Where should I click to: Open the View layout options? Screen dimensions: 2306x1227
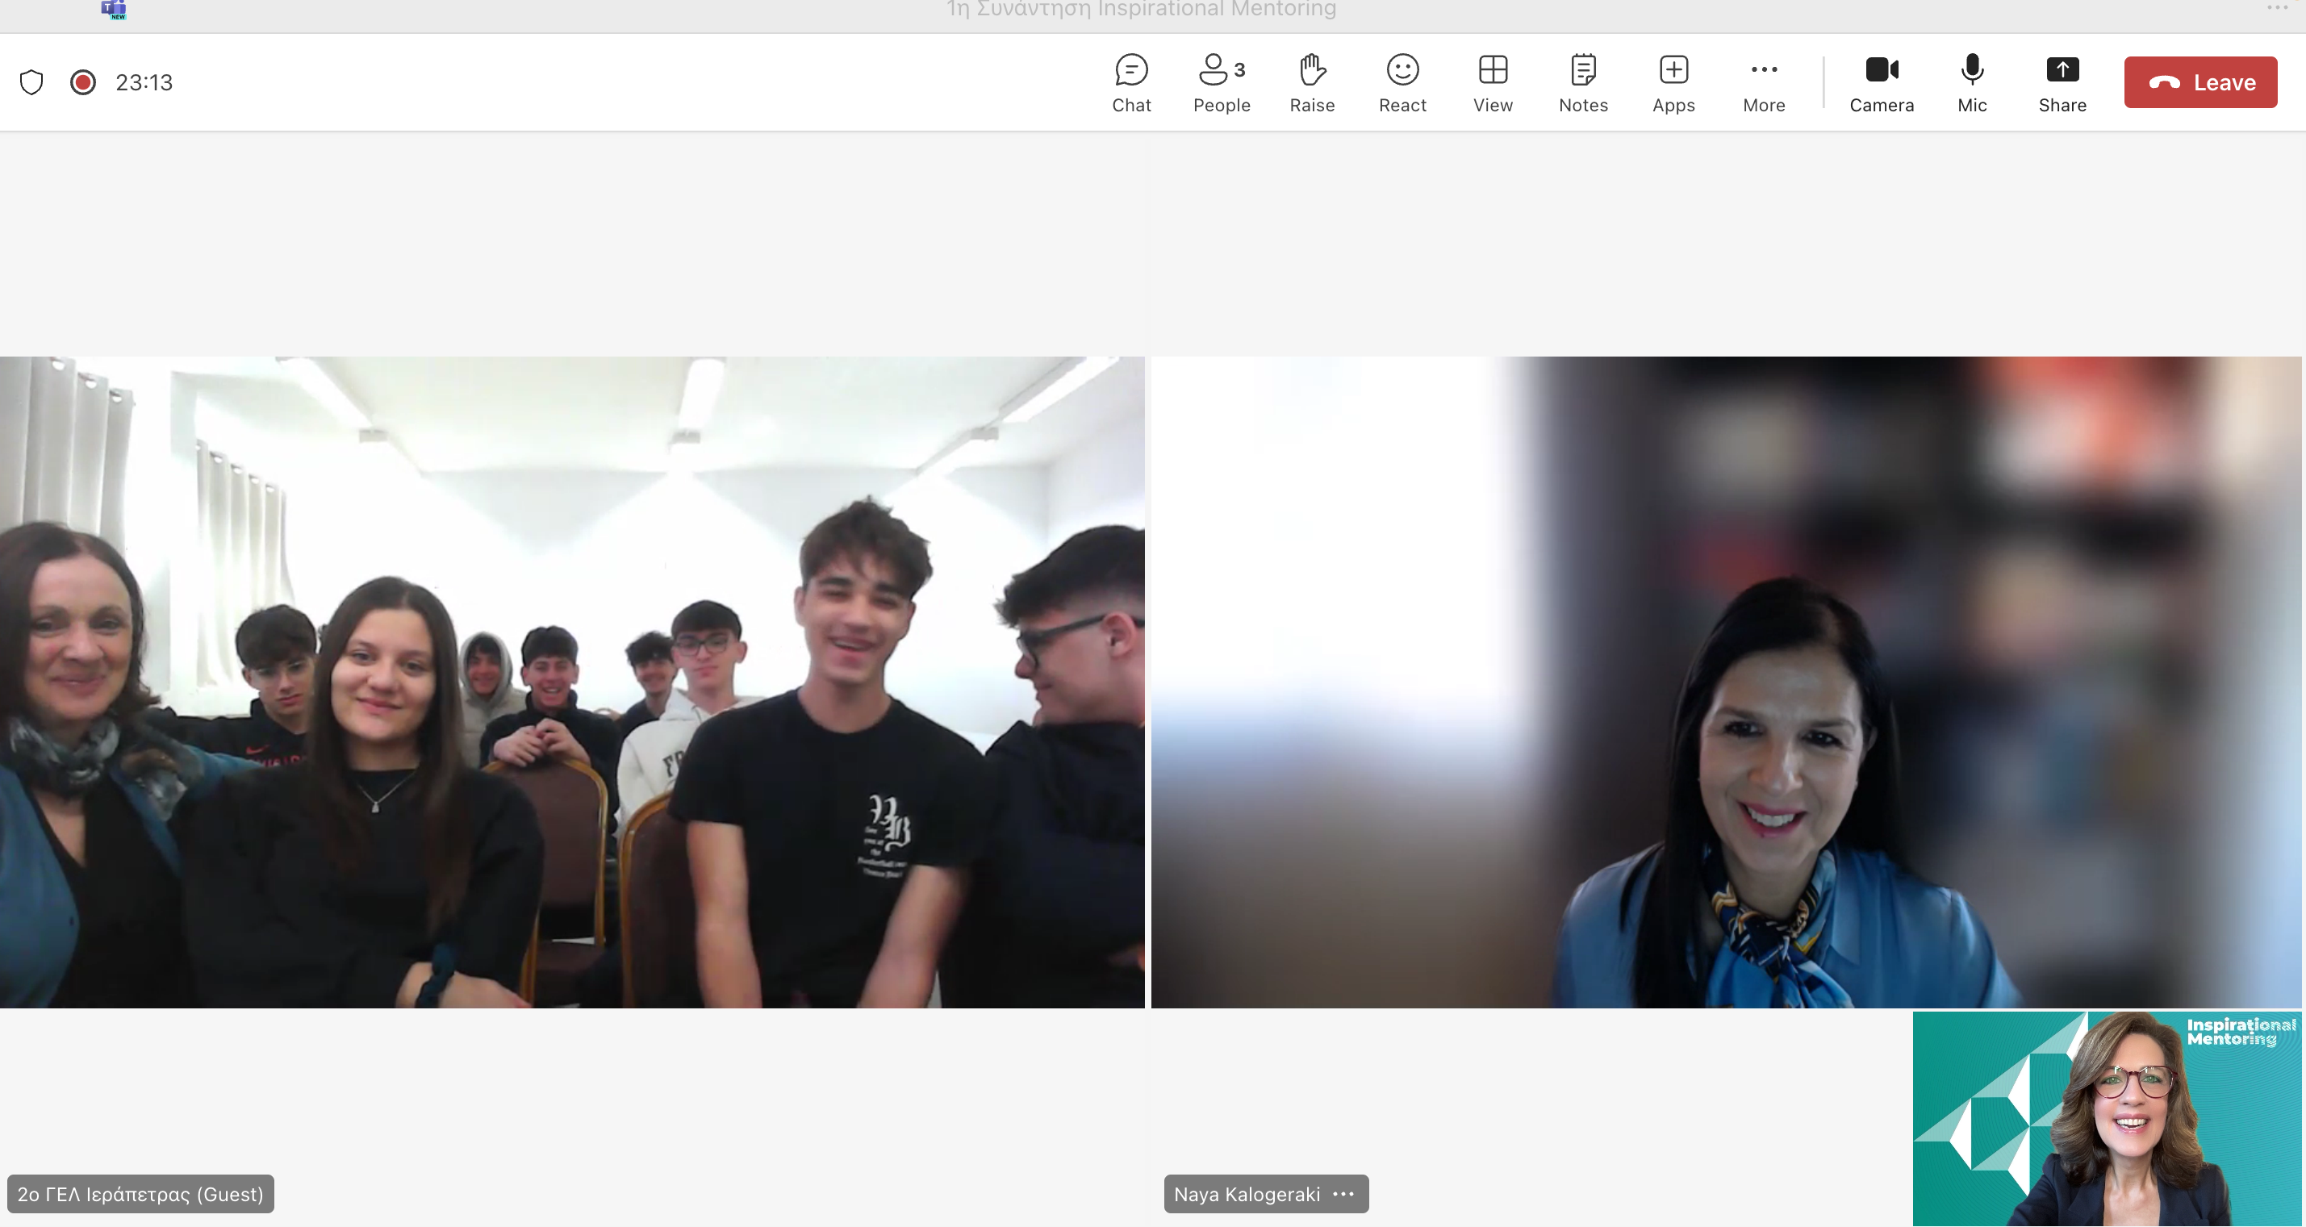(x=1492, y=82)
